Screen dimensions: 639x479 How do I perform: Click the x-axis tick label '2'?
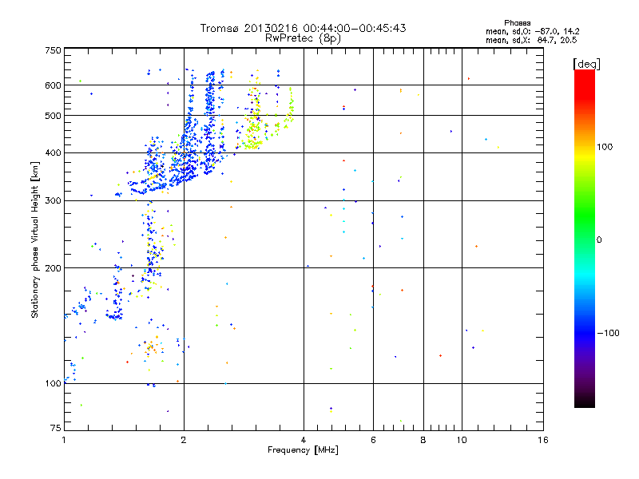[x=184, y=440]
